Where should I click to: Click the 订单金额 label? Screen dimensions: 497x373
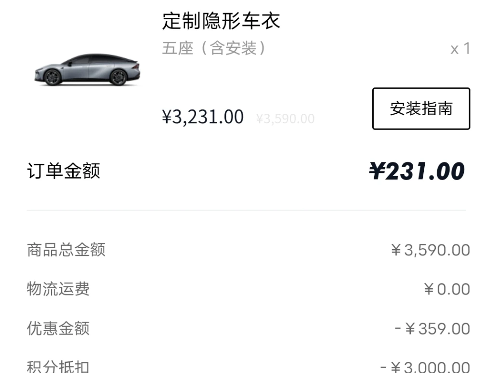(x=64, y=171)
